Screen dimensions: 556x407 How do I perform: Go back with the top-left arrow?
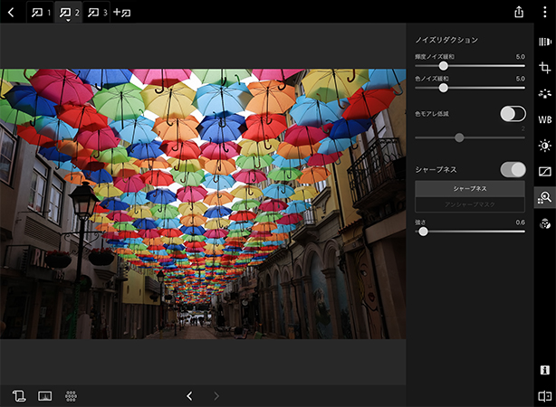tap(10, 12)
